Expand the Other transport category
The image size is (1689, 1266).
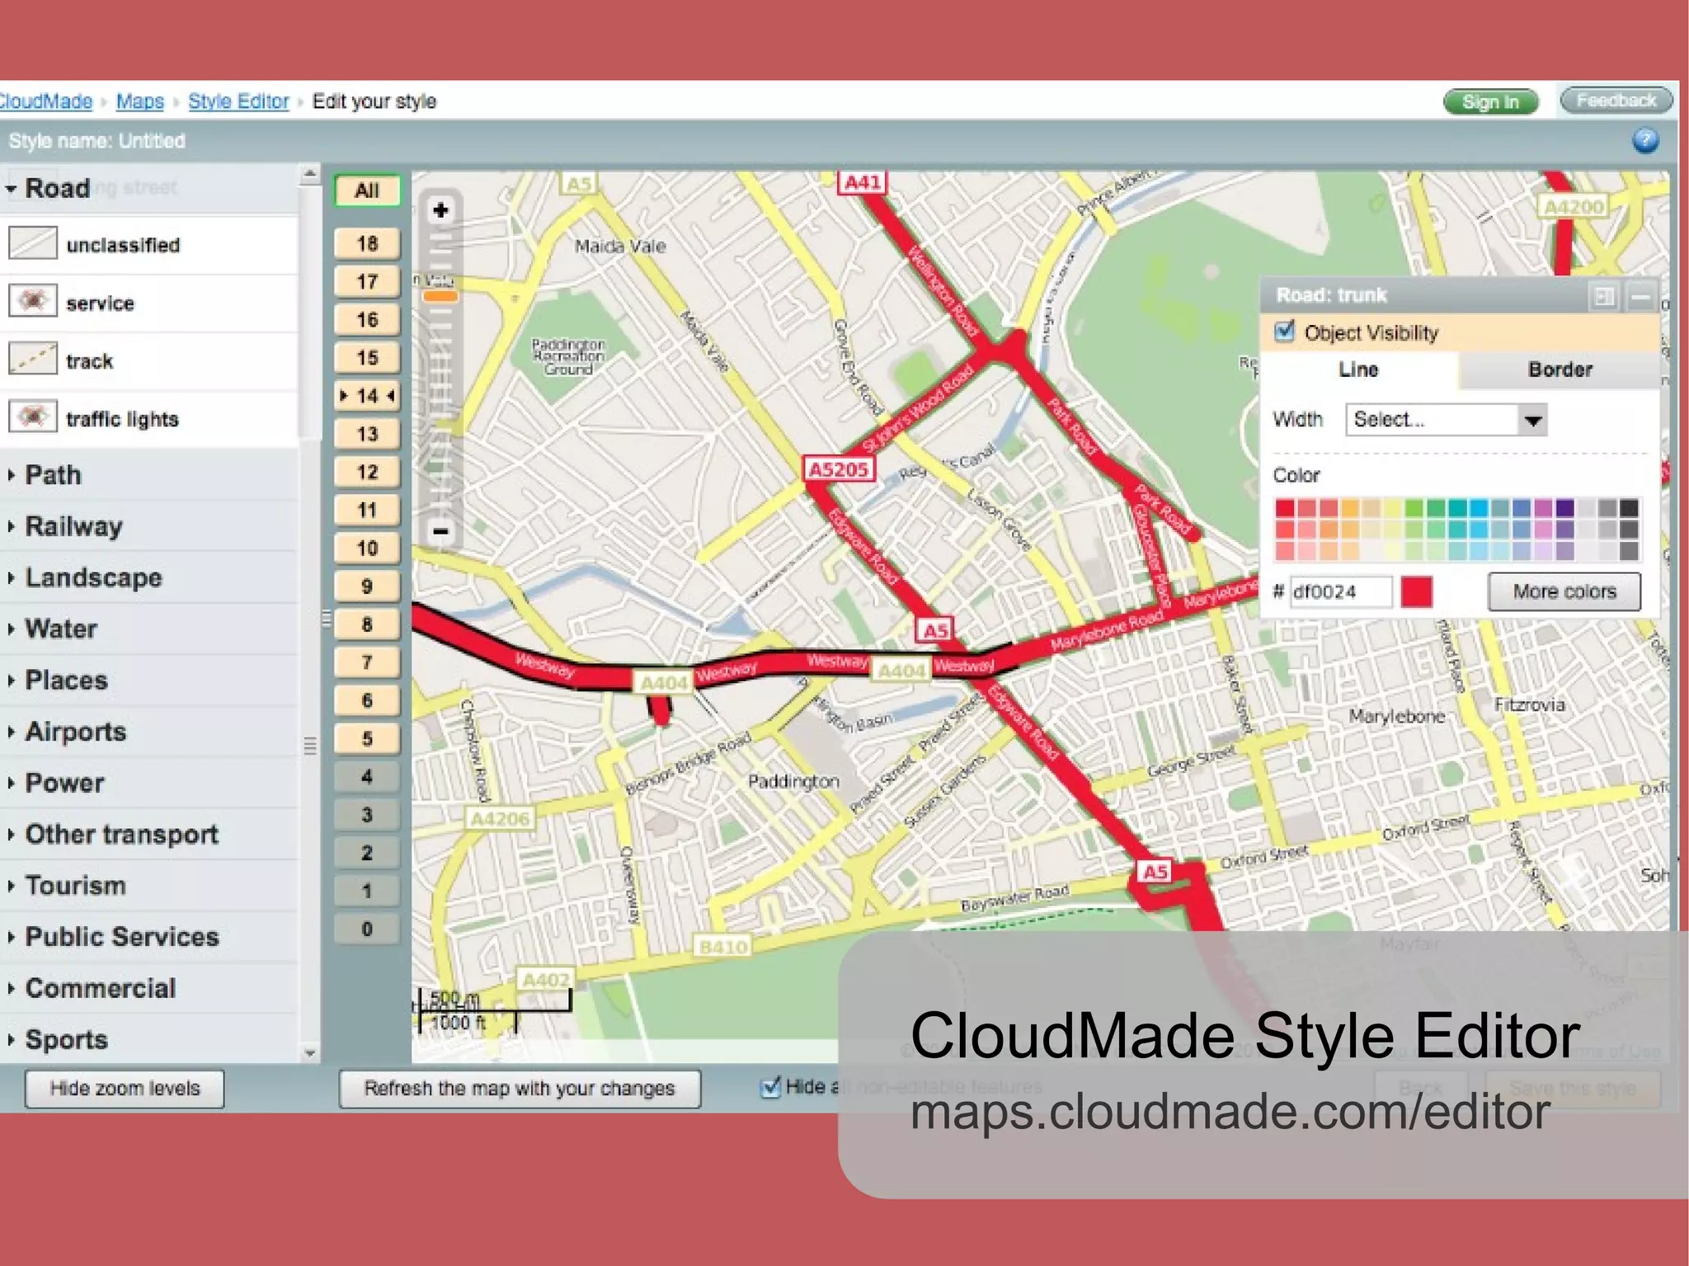(x=11, y=834)
